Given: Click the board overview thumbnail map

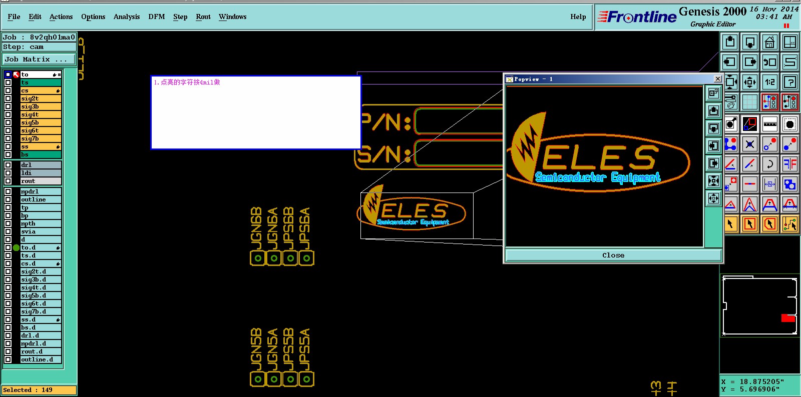Looking at the screenshot, I should pyautogui.click(x=760, y=306).
